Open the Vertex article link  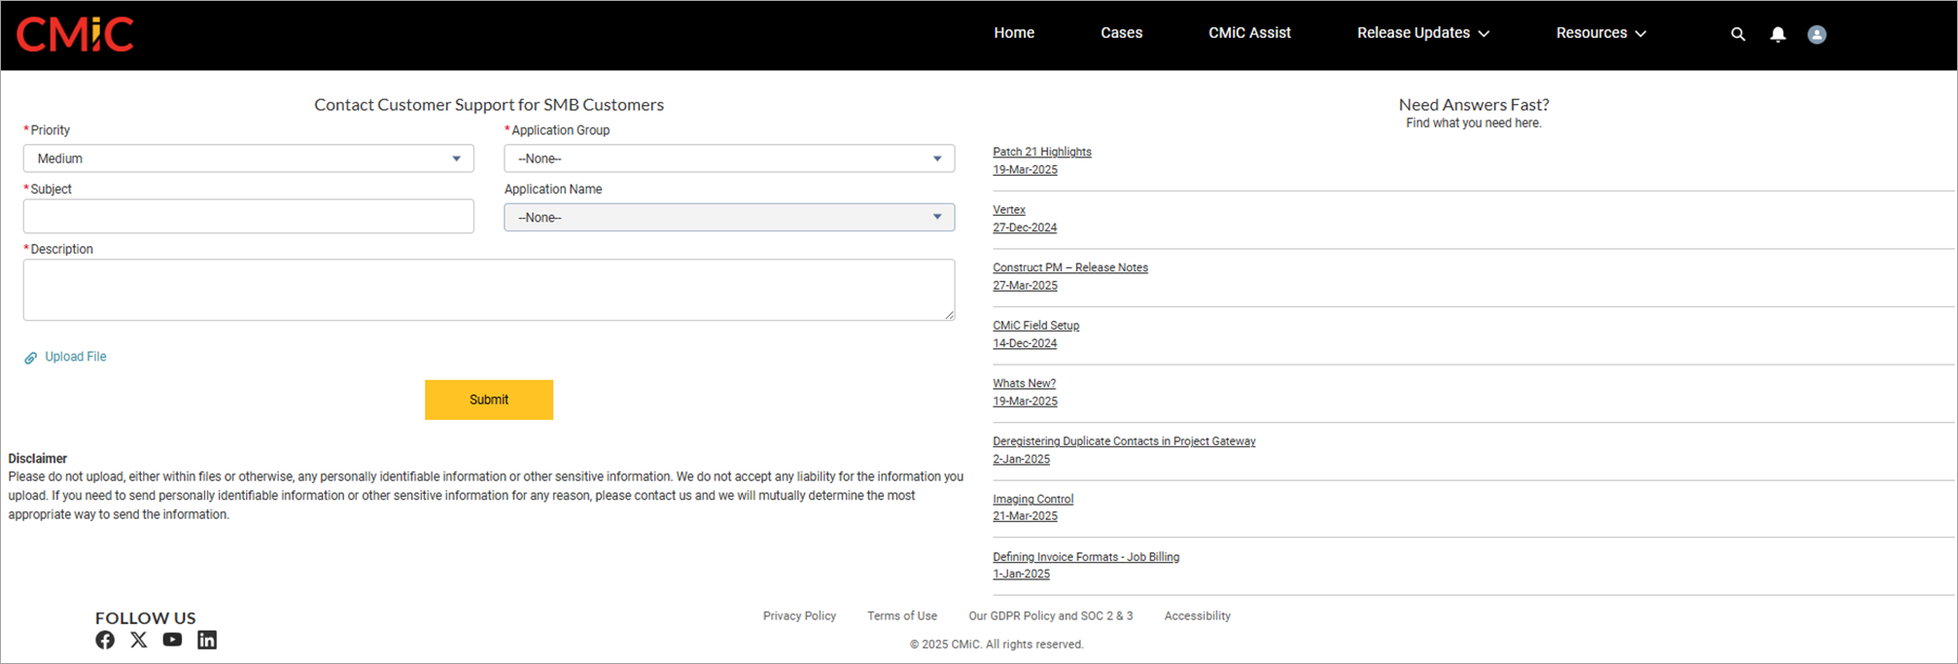click(x=1009, y=210)
